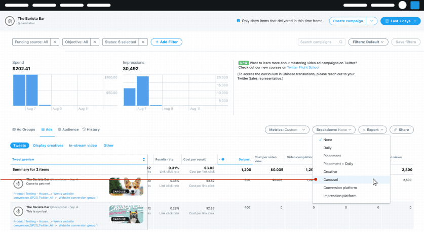Click the sort arrows in Tweet preview header
The height and width of the screenshot is (232, 424).
[x=144, y=159]
